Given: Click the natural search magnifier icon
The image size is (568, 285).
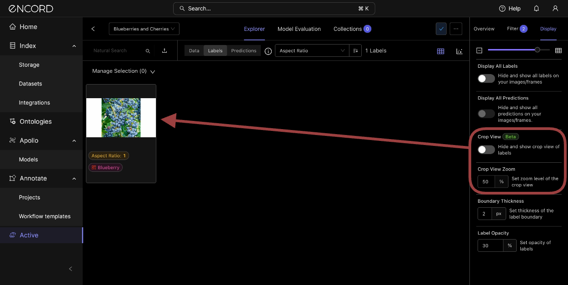Looking at the screenshot, I should pos(148,51).
